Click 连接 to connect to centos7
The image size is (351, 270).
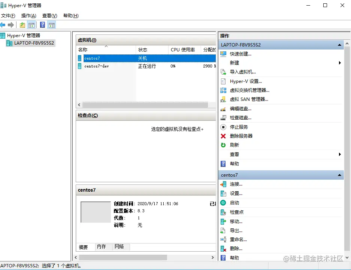point(236,184)
